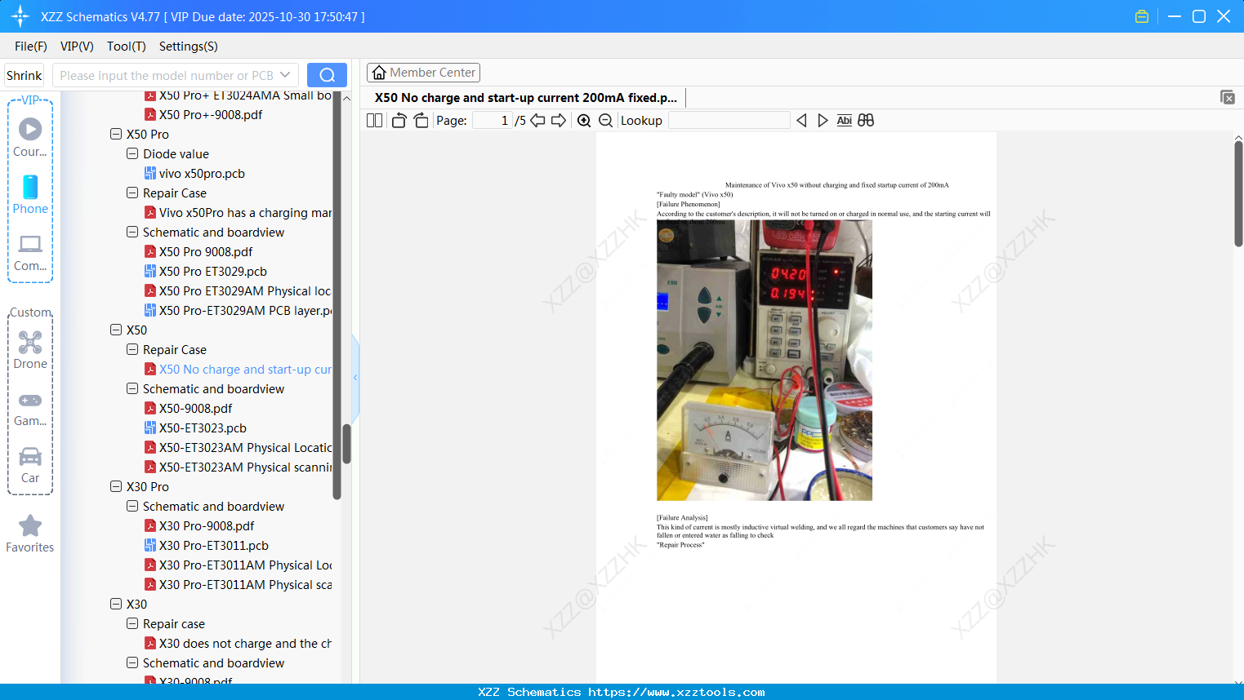Open X30 Pro-ET3011.pcb file
The width and height of the screenshot is (1244, 700).
(x=214, y=546)
